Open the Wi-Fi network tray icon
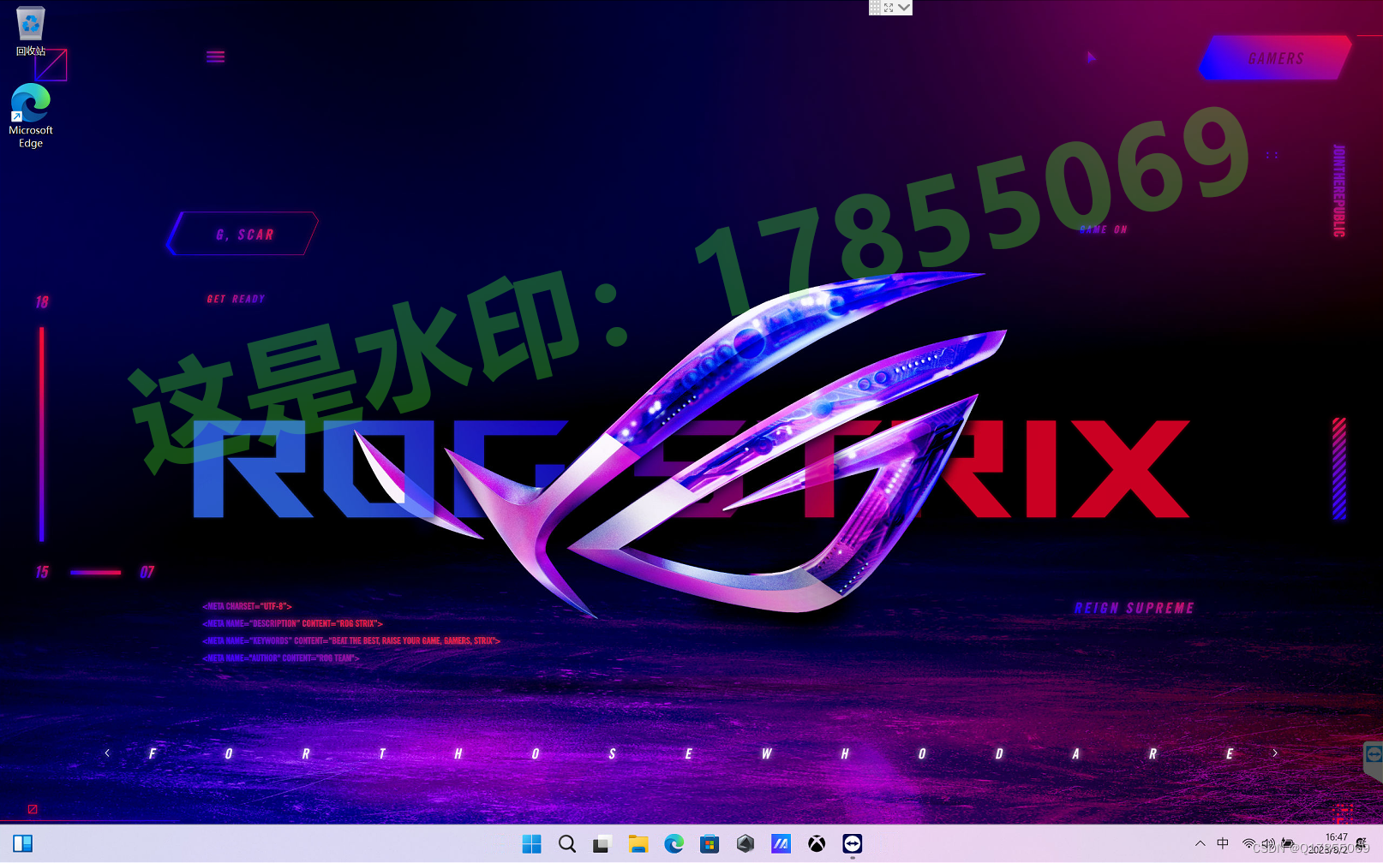 click(1248, 844)
